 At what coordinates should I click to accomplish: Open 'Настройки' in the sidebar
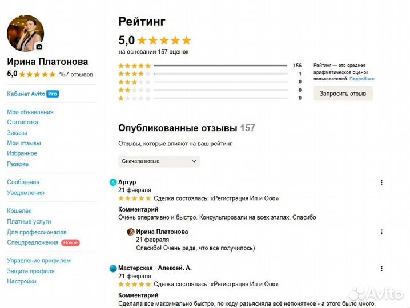[x=22, y=281]
